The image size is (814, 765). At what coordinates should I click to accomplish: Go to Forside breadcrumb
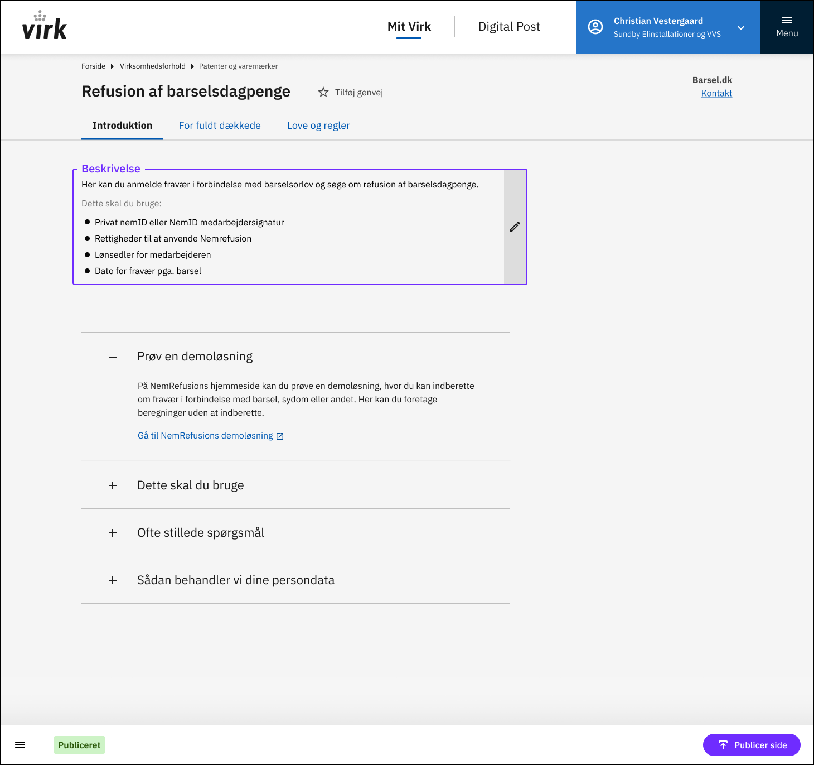(93, 66)
